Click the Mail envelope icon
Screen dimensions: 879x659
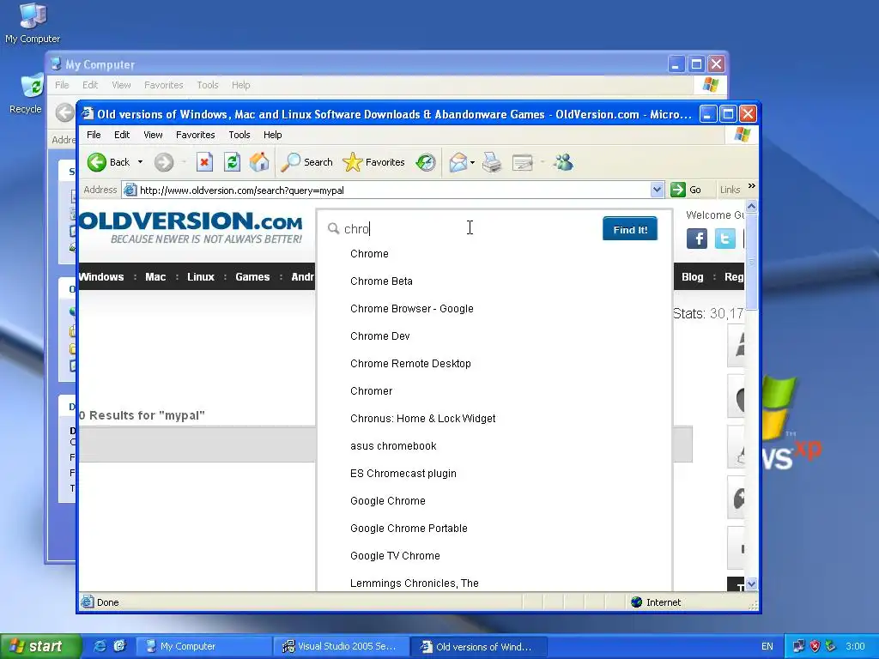pyautogui.click(x=458, y=162)
